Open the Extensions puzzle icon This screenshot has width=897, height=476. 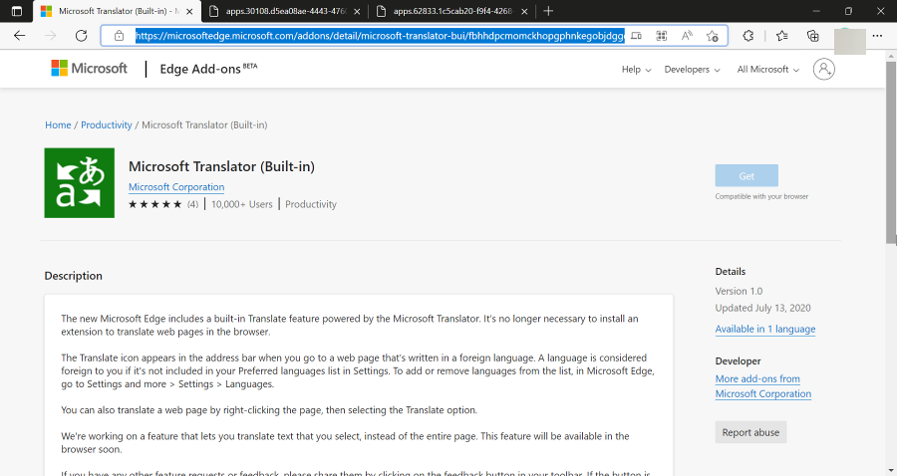[x=748, y=36]
